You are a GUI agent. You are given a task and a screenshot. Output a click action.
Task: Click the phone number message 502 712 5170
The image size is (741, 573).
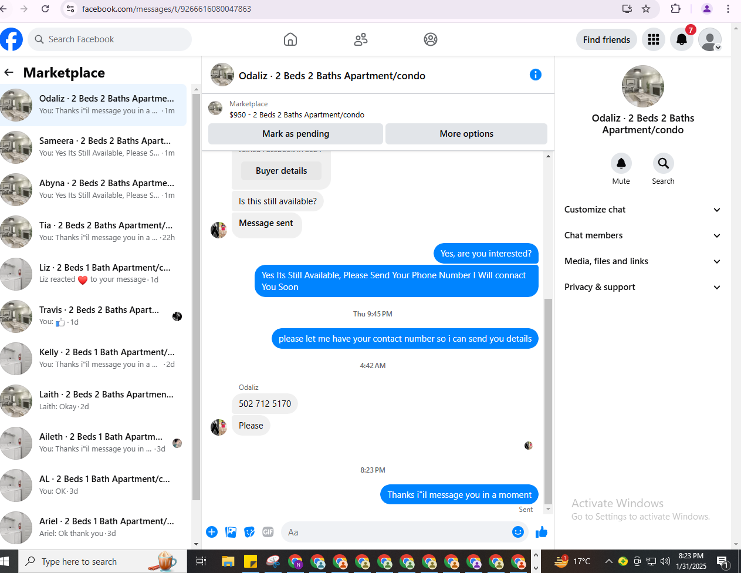(265, 404)
